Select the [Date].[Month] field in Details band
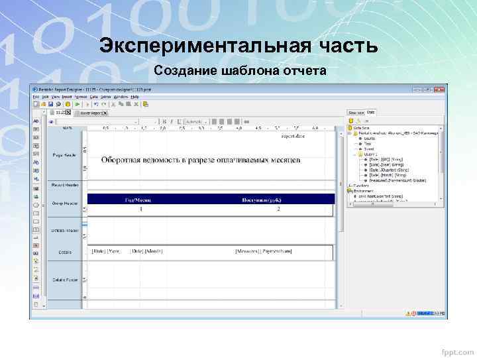The height and width of the screenshot is (358, 477). coord(146,251)
